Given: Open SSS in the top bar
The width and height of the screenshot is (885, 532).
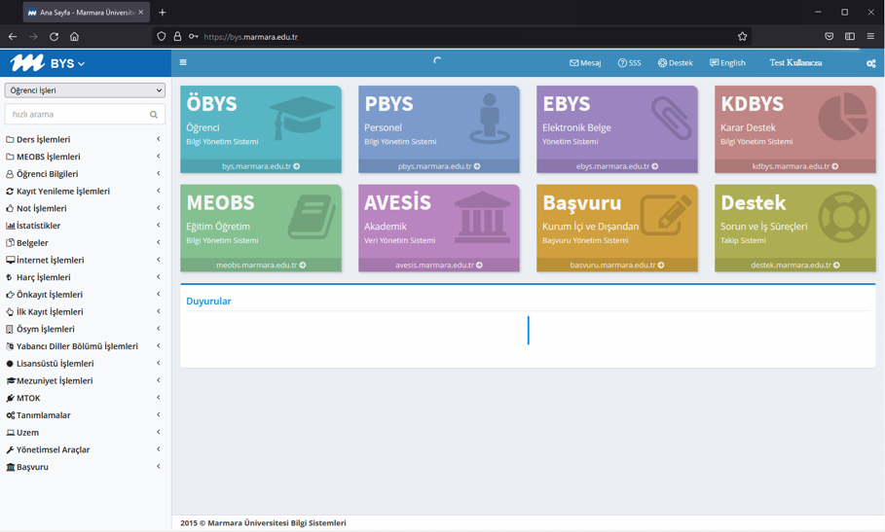Looking at the screenshot, I should [629, 63].
